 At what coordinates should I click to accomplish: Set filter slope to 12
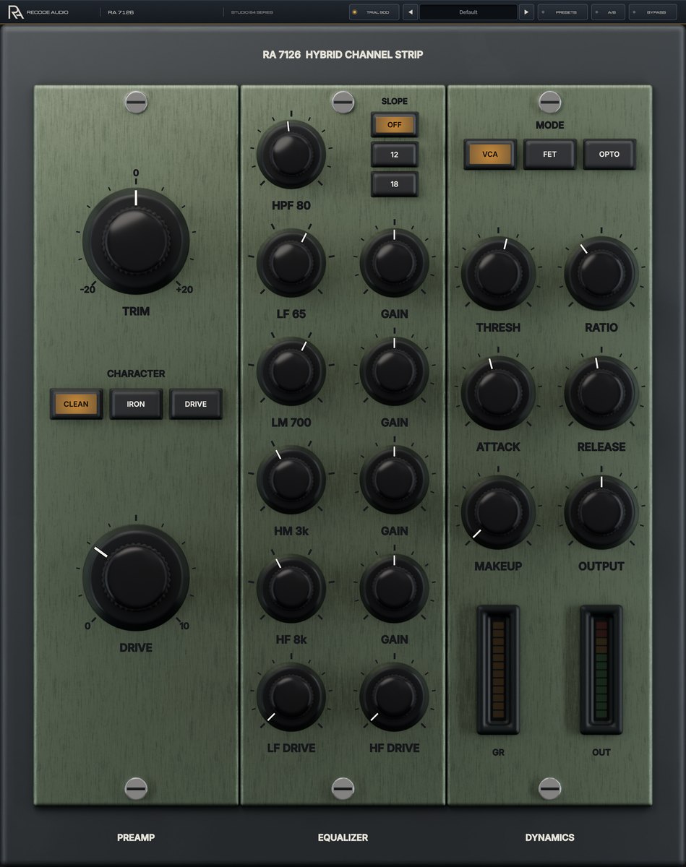(x=395, y=154)
